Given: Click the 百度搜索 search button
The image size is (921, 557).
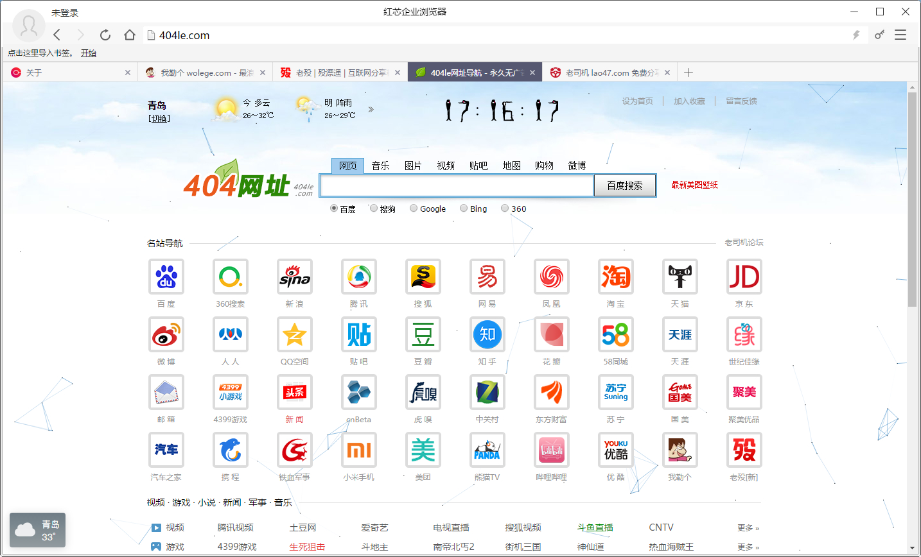Looking at the screenshot, I should click(625, 185).
